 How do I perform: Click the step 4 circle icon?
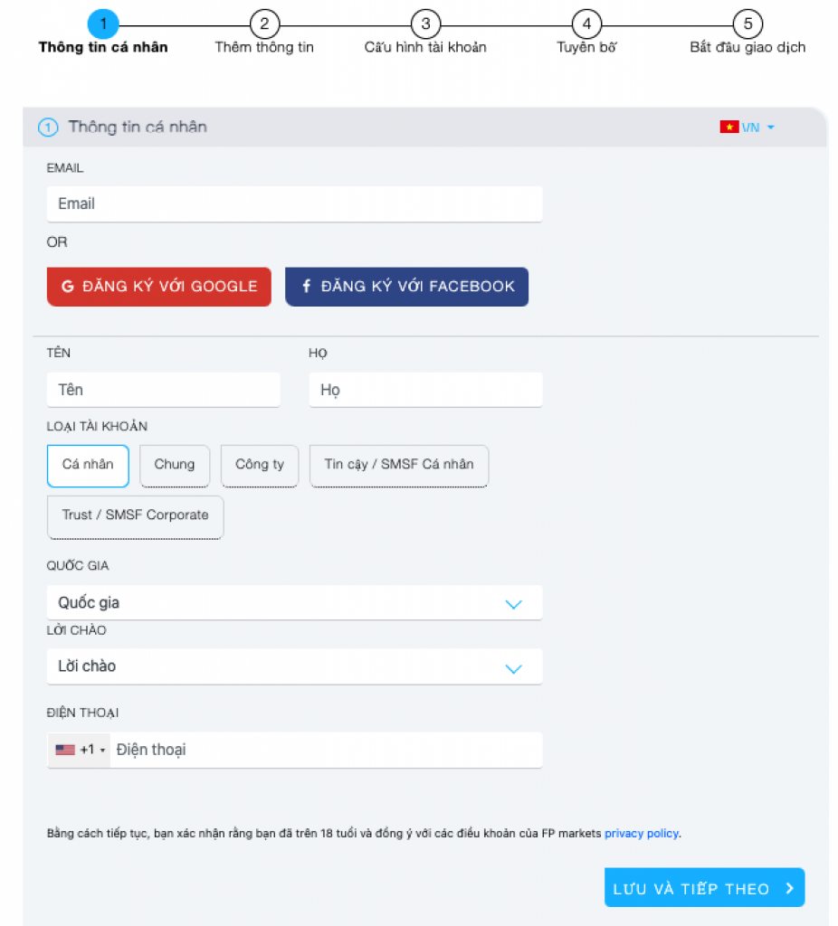[x=586, y=24]
